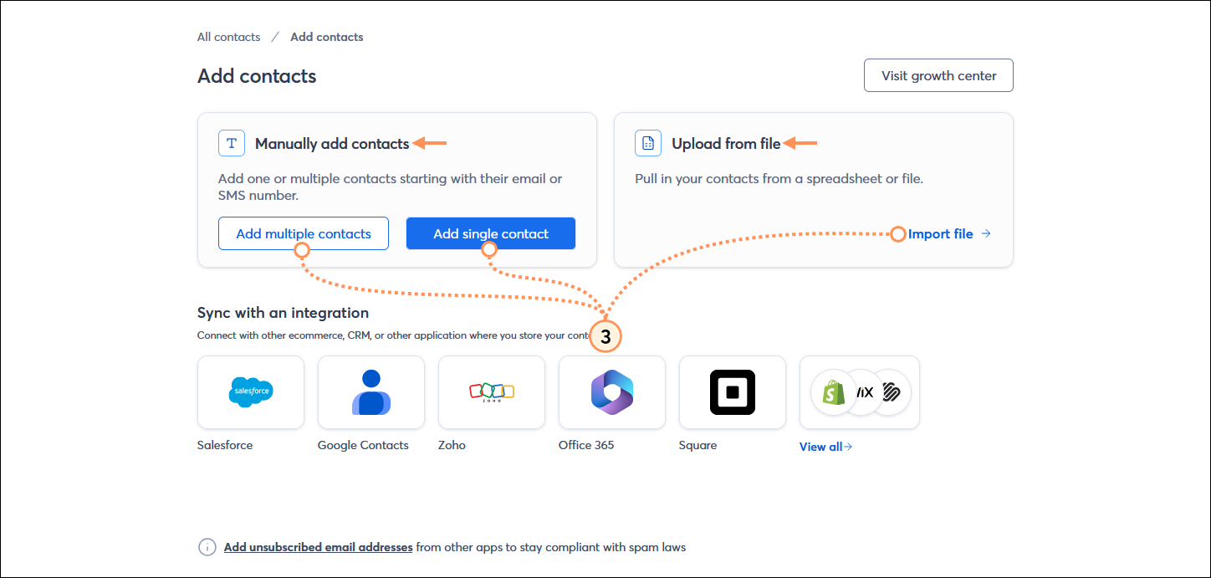Open Add unsubscribed email addresses link
The height and width of the screenshot is (578, 1211).
click(318, 547)
